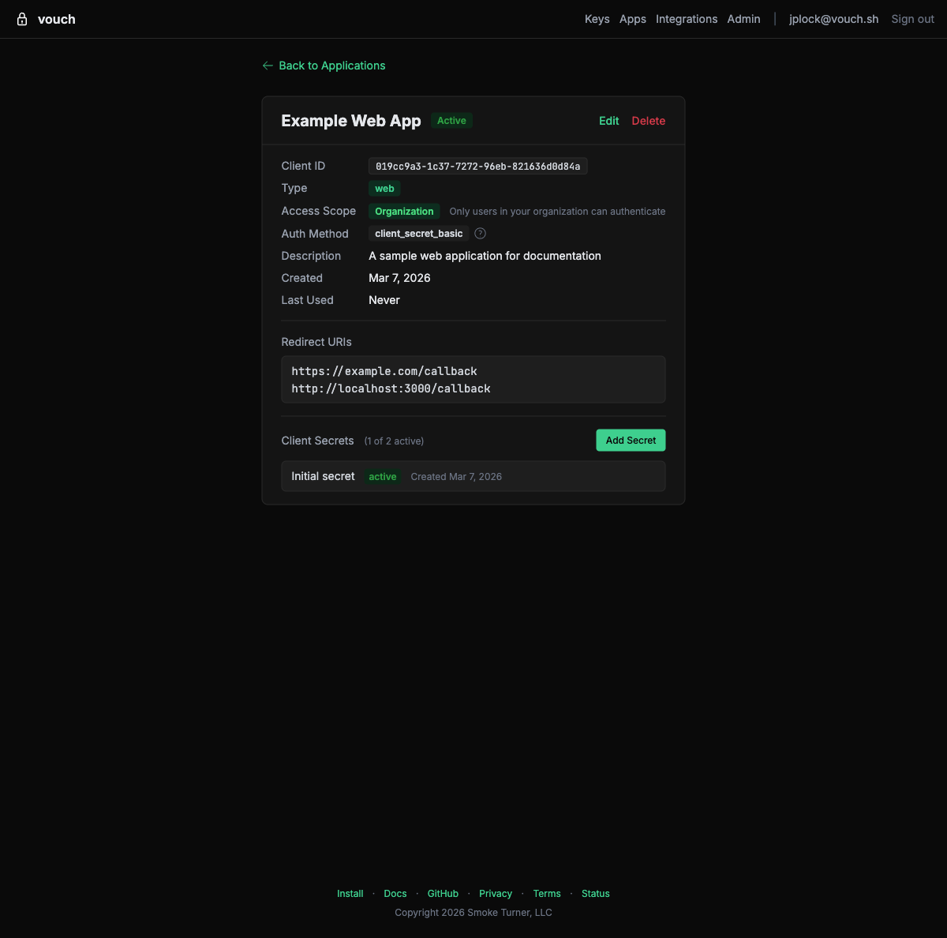Open the Keys section
Screen dimensions: 947x938
click(597, 19)
